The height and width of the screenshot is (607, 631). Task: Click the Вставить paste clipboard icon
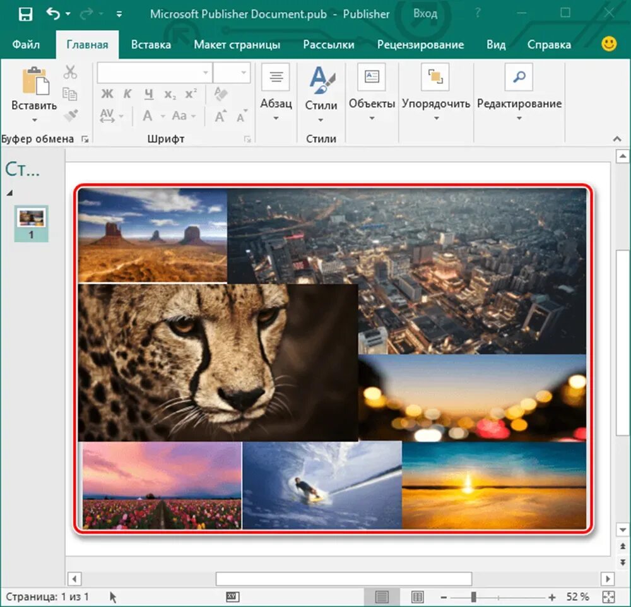click(x=35, y=81)
